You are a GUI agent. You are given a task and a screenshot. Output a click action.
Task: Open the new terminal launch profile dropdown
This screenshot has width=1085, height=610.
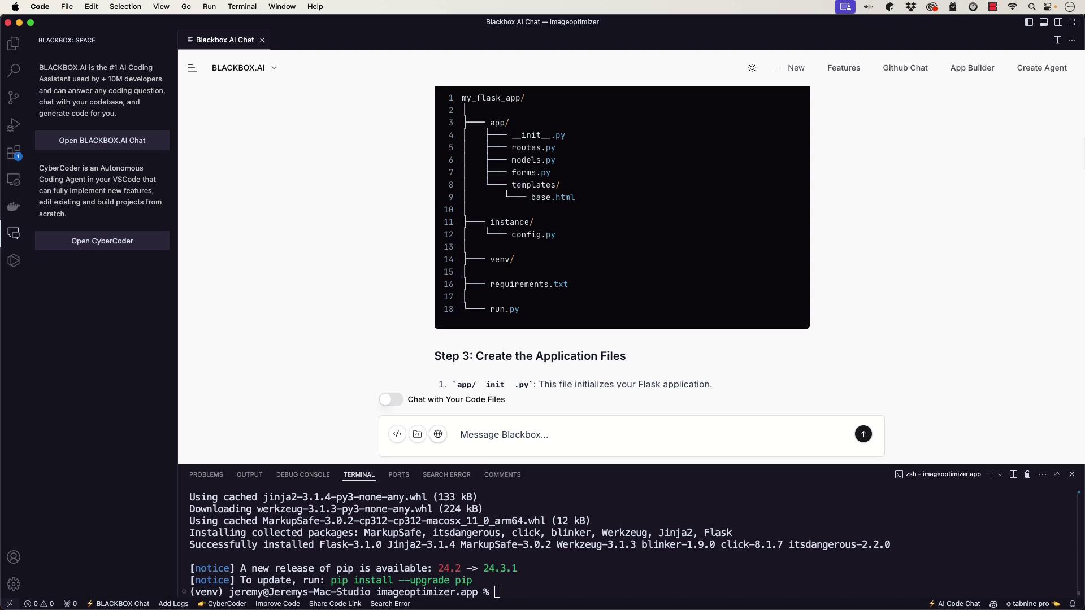(x=1001, y=474)
